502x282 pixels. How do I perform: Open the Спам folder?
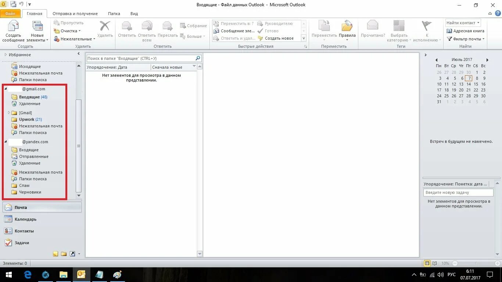(x=21, y=185)
